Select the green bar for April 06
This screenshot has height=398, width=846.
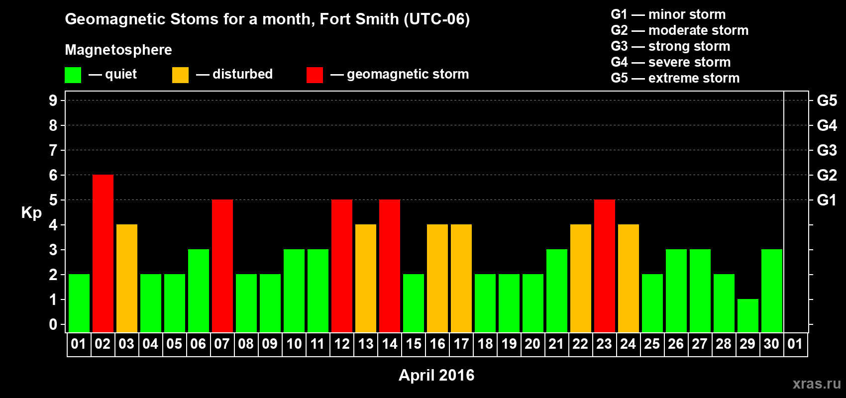coord(199,291)
